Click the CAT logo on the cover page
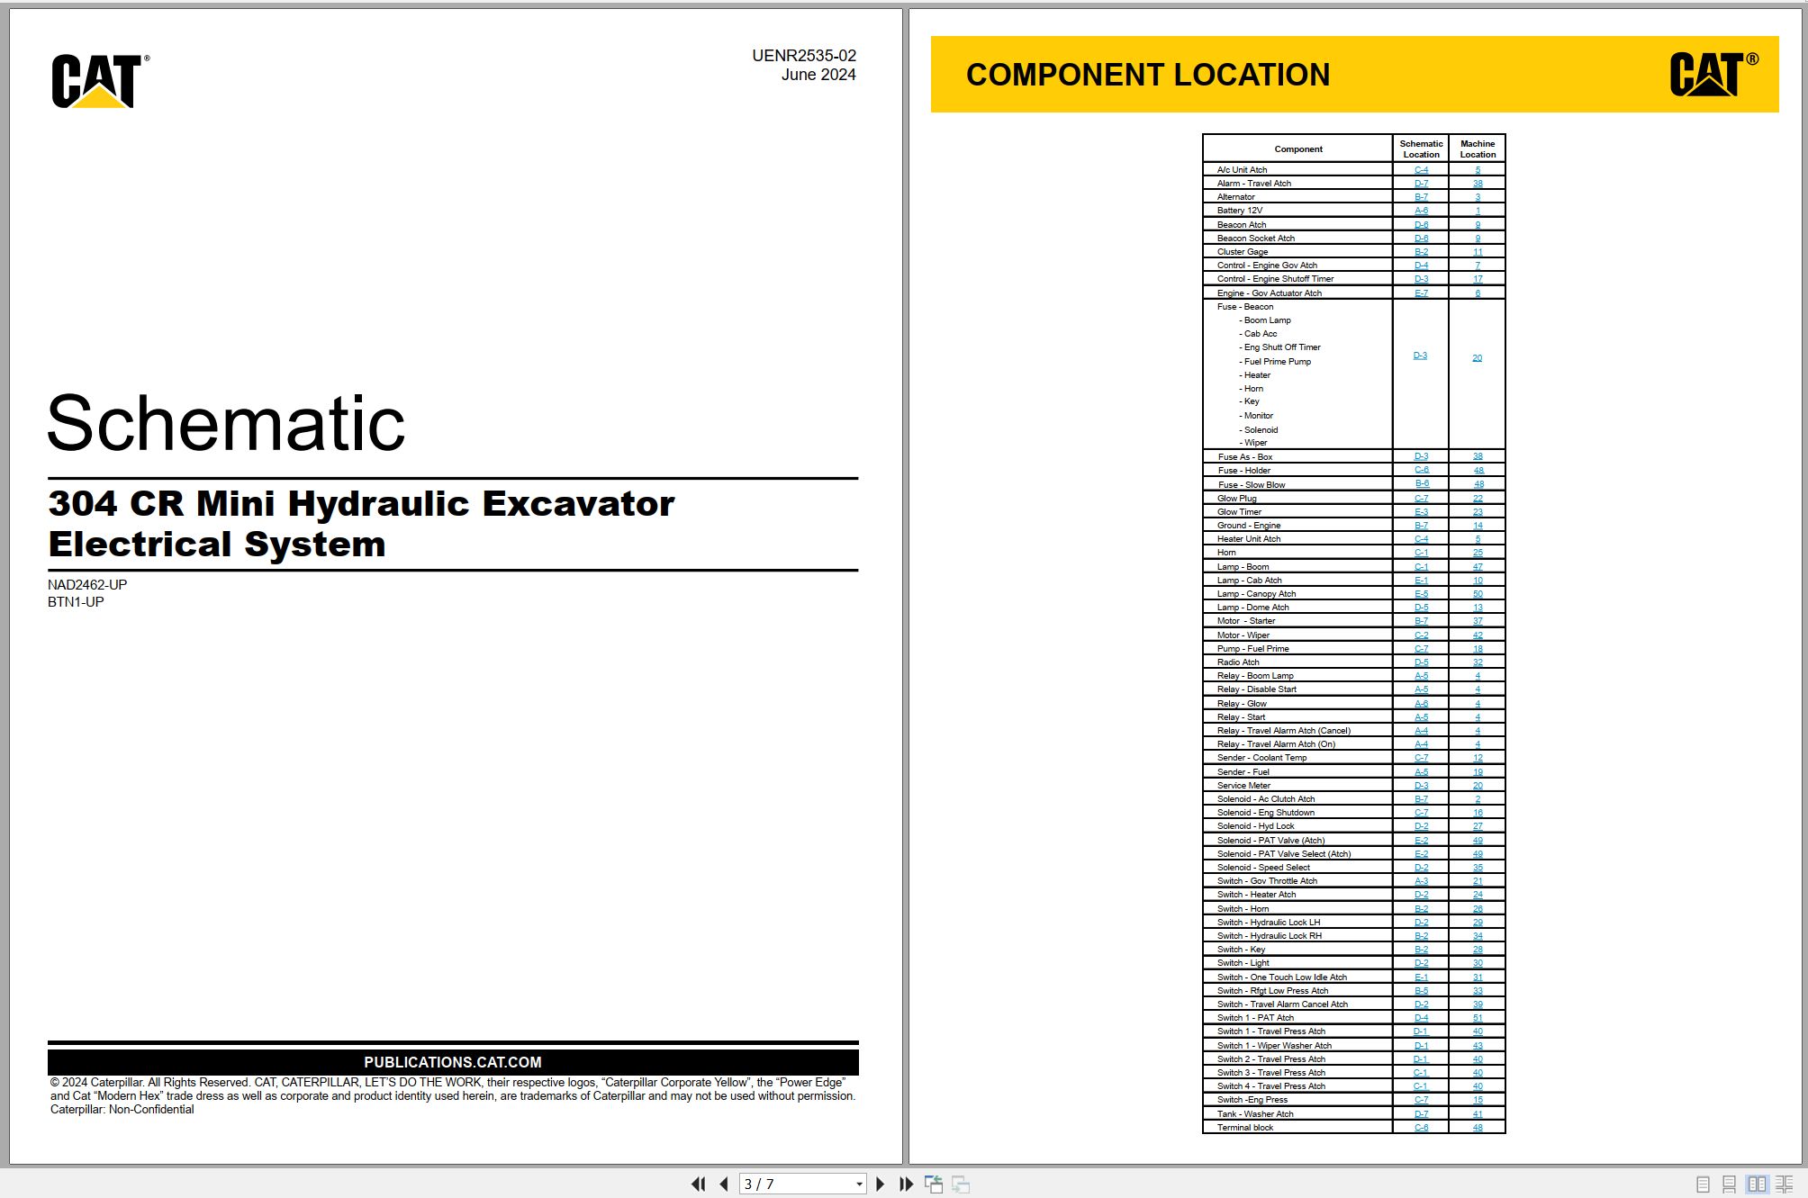Image resolution: width=1808 pixels, height=1198 pixels. point(100,81)
